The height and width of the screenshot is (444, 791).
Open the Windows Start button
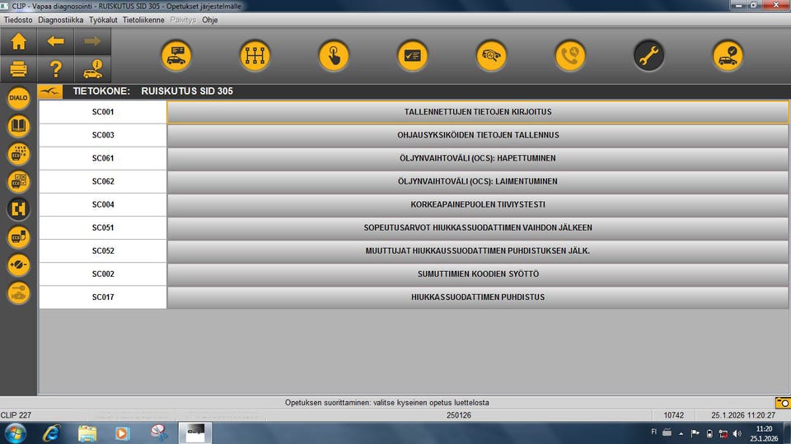pyautogui.click(x=16, y=433)
